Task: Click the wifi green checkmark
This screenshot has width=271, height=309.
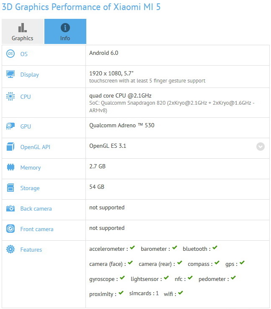Action: pos(181,293)
